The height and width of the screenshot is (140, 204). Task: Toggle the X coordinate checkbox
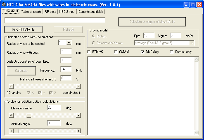coord(28,93)
